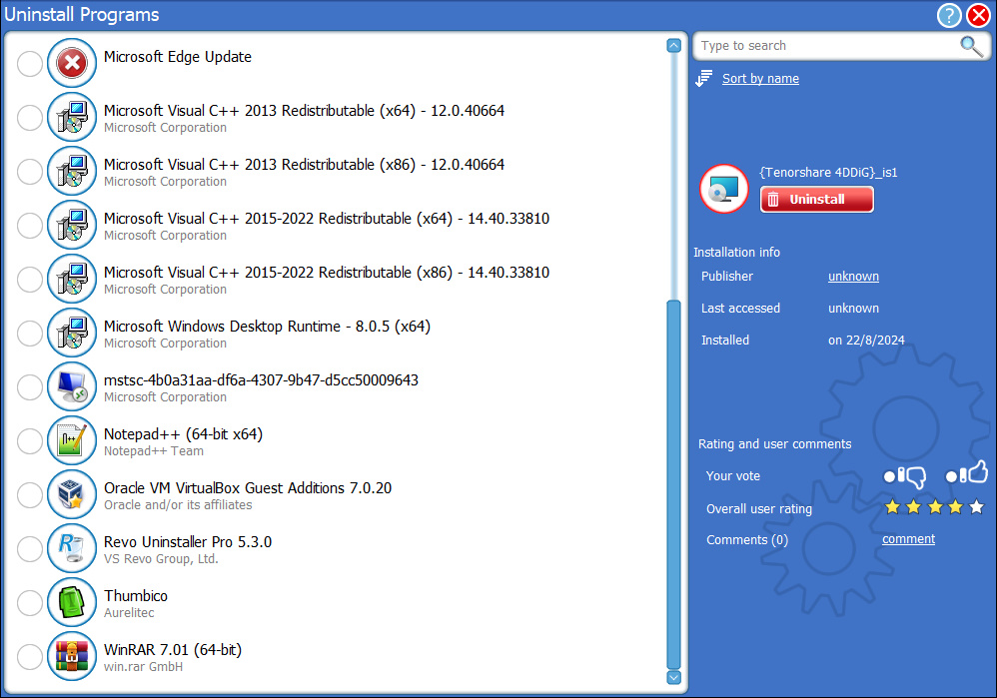Click the Visual C++ 2015-2022 x64 installer icon
Screen dimensions: 997x698
[72, 225]
